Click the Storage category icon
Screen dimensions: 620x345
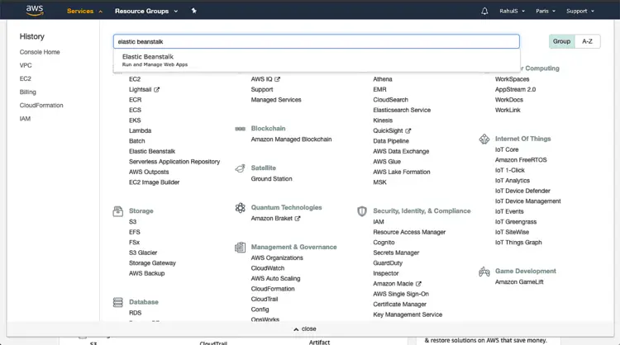(x=118, y=211)
